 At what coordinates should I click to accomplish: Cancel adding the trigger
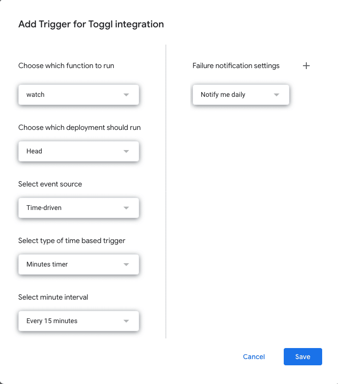pyautogui.click(x=254, y=357)
